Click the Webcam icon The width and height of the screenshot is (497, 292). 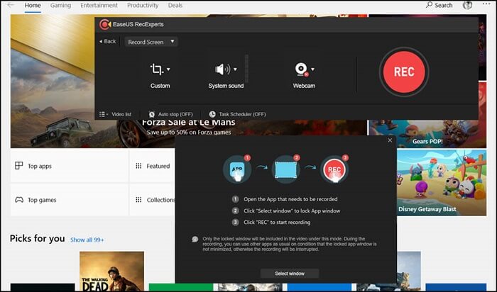(302, 69)
